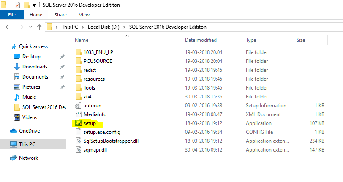This screenshot has width=343, height=182.
Task: Open the File menu
Action: [x=12, y=15]
